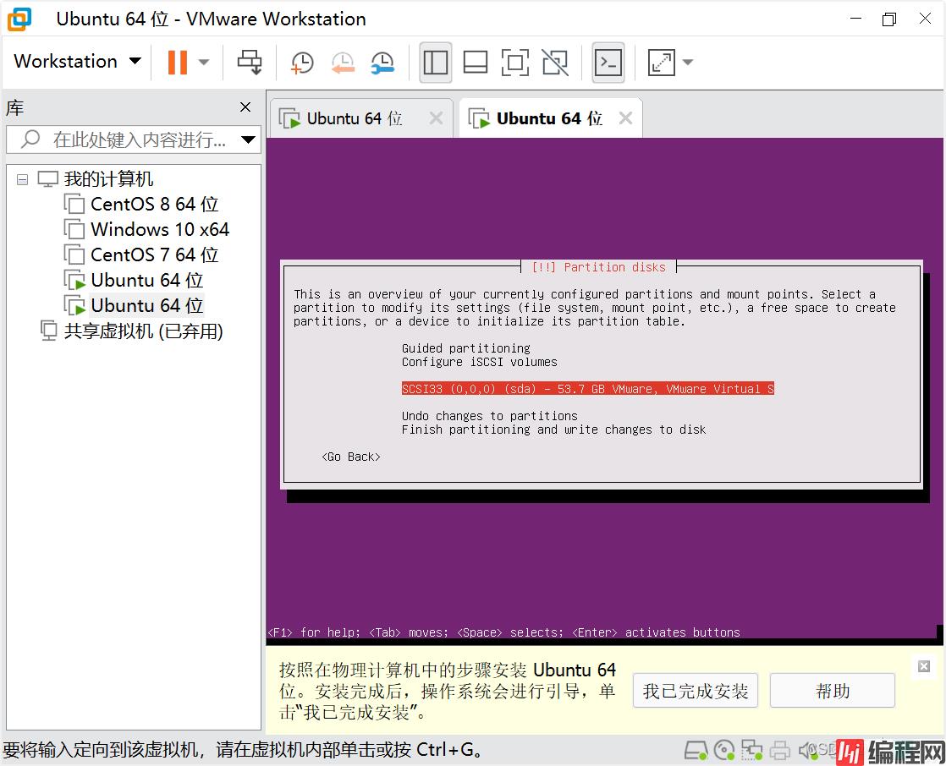
Task: Open the Workstation dropdown menu
Action: point(77,62)
